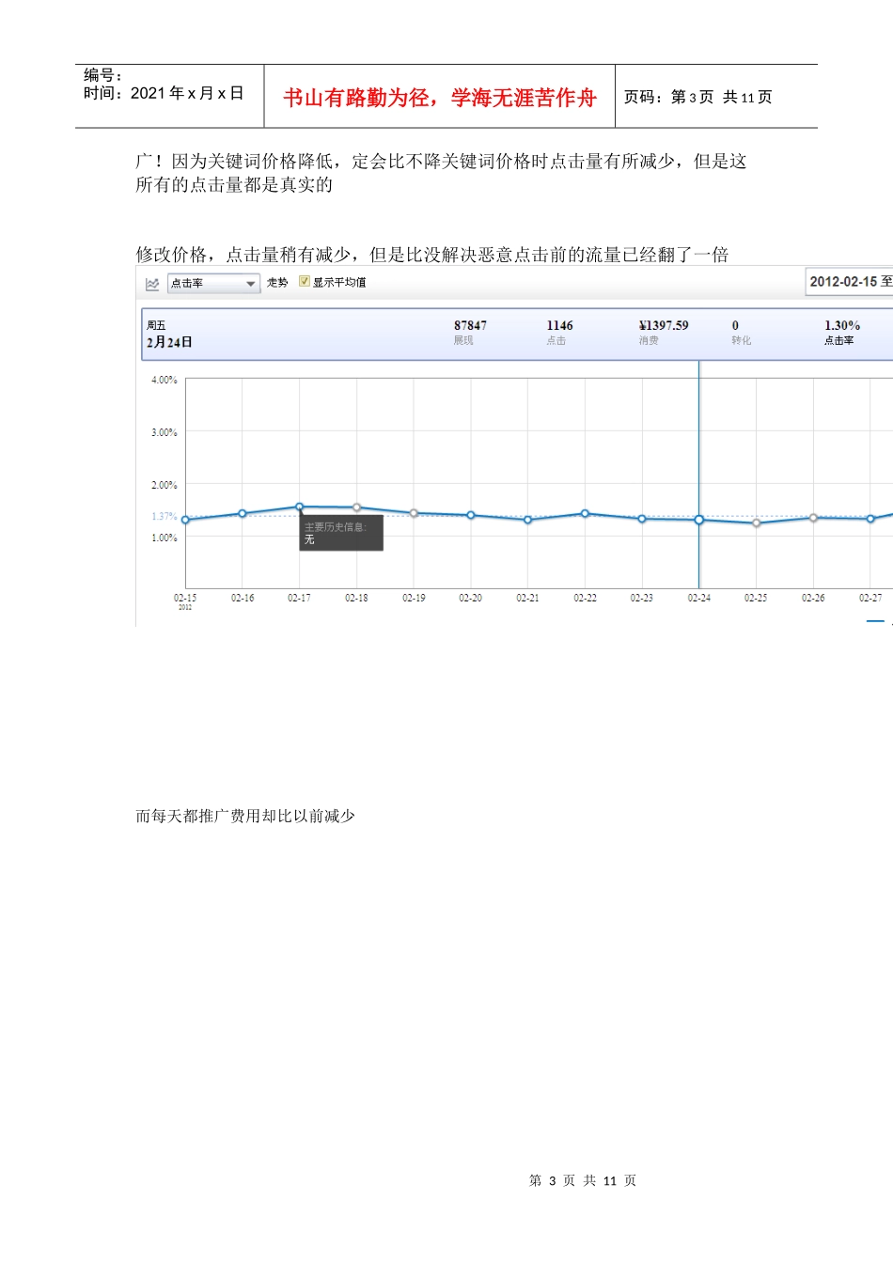Click the 1.37% average value label
Screen dimensions: 893x1263
click(x=164, y=517)
